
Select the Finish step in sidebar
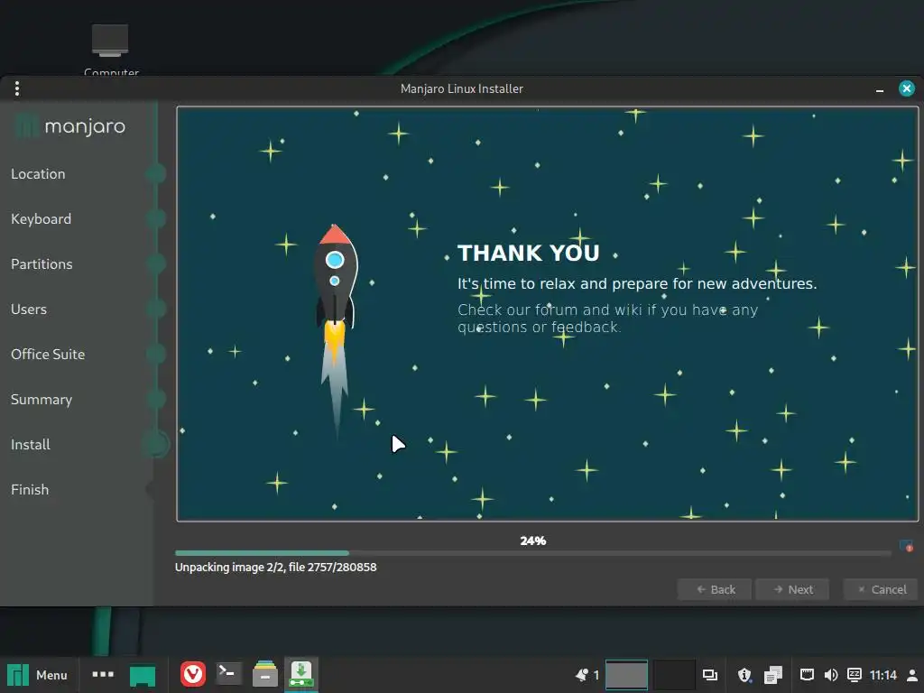click(x=30, y=490)
